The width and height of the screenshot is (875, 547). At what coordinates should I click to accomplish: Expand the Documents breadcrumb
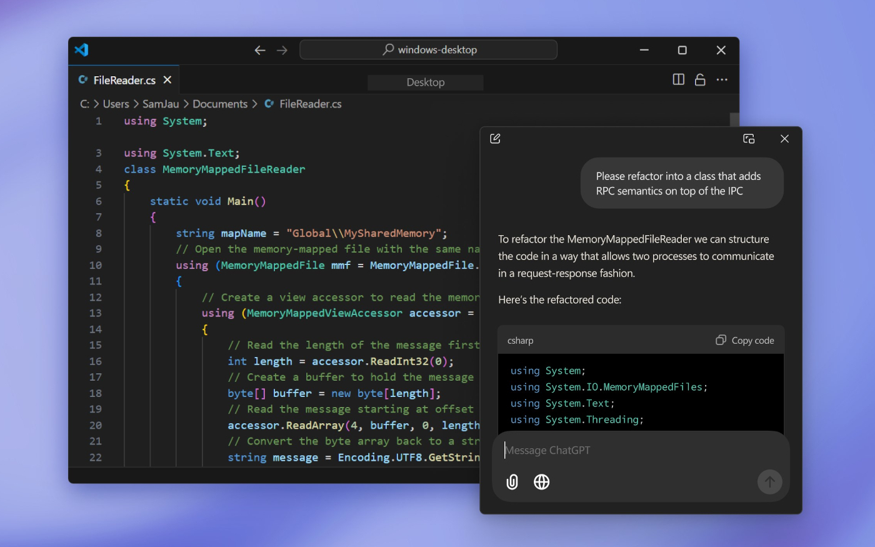[x=220, y=104]
